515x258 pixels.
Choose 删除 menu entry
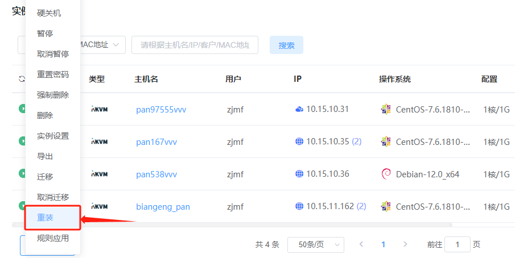coord(45,115)
